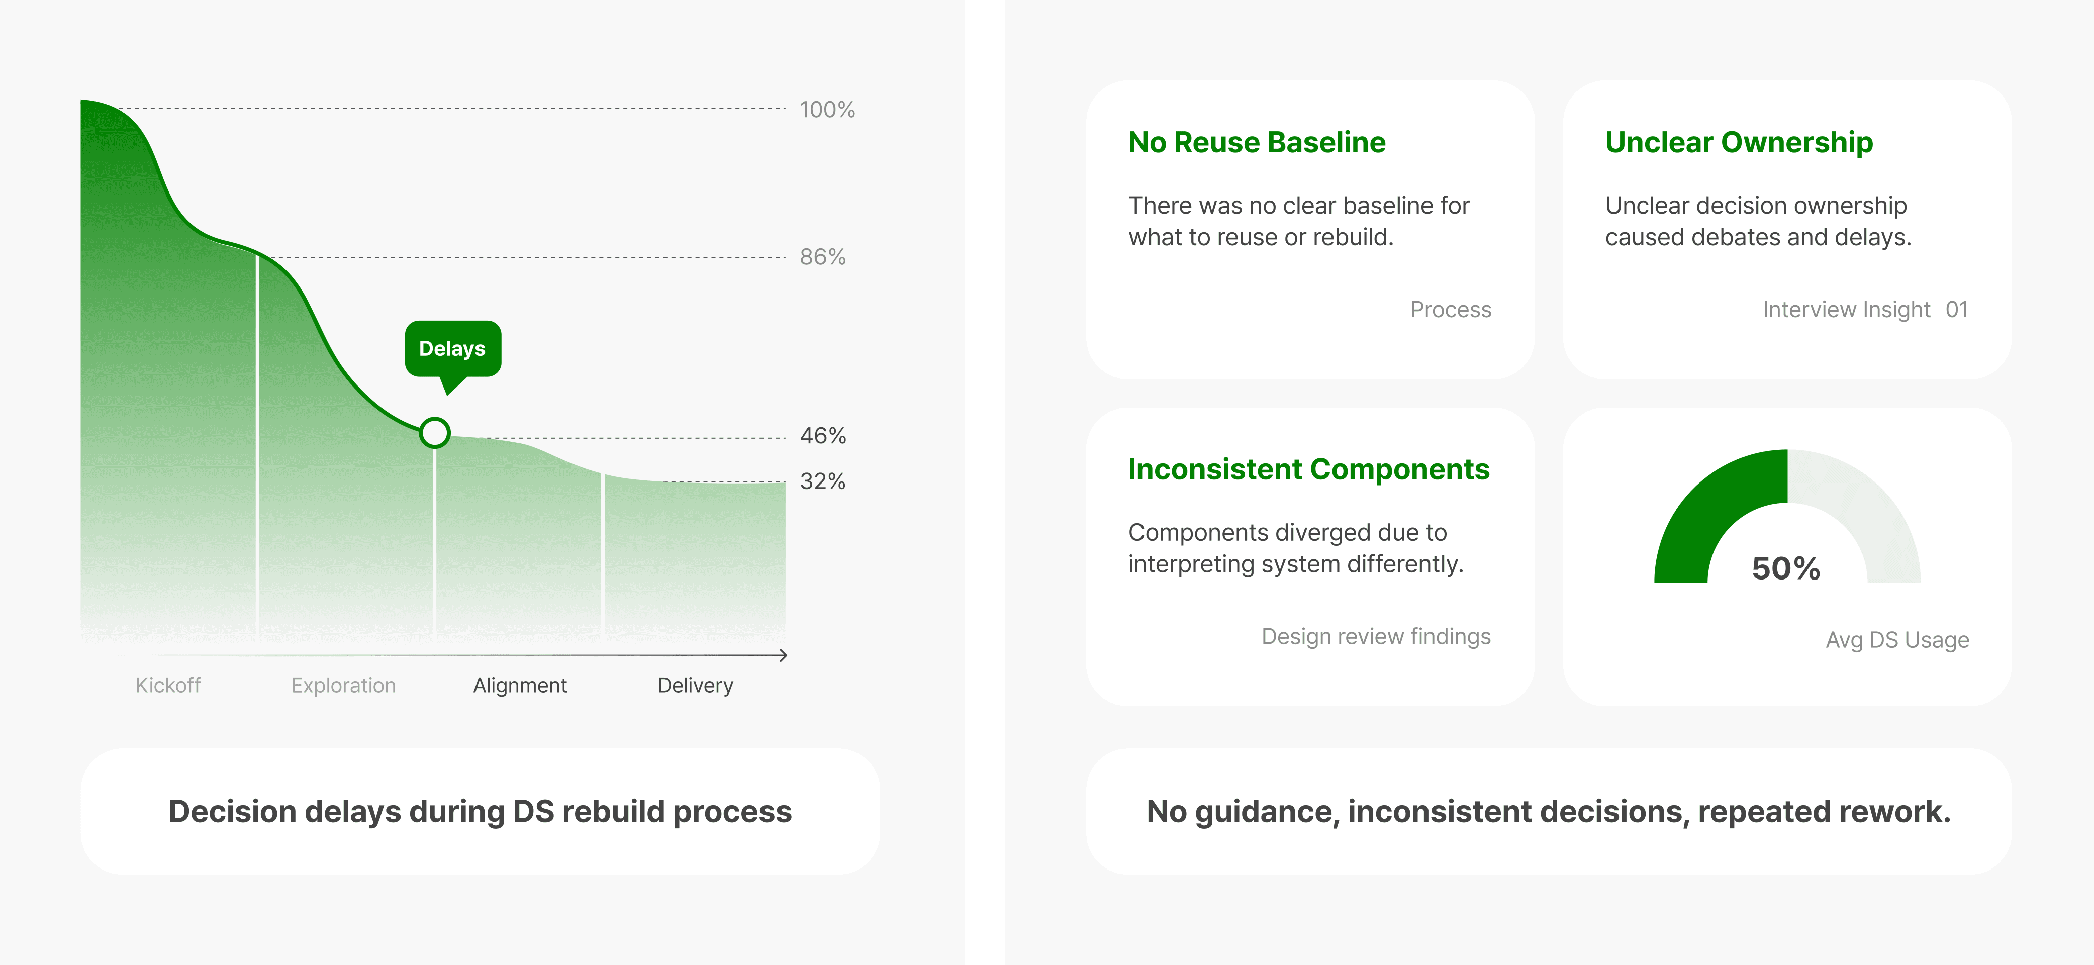Image resolution: width=2094 pixels, height=965 pixels.
Task: Click the Interview Insight 01 tag
Action: point(1865,309)
